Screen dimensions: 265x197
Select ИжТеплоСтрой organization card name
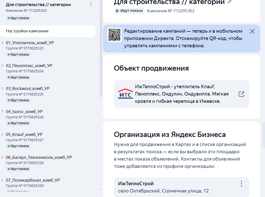point(136,183)
